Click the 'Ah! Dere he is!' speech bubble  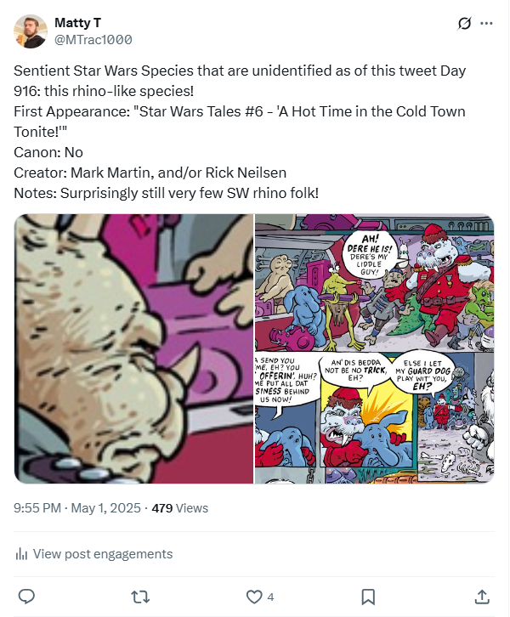point(367,249)
